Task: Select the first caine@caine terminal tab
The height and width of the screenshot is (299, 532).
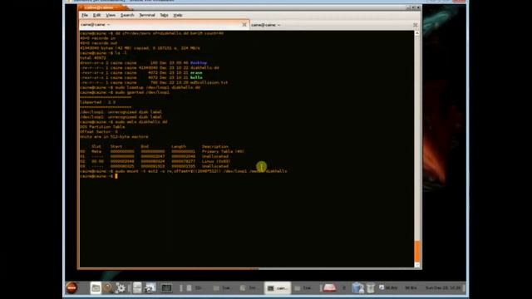Action: (x=165, y=24)
